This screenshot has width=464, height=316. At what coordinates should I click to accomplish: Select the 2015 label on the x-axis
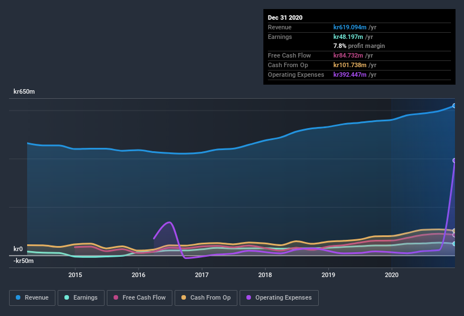(75, 275)
